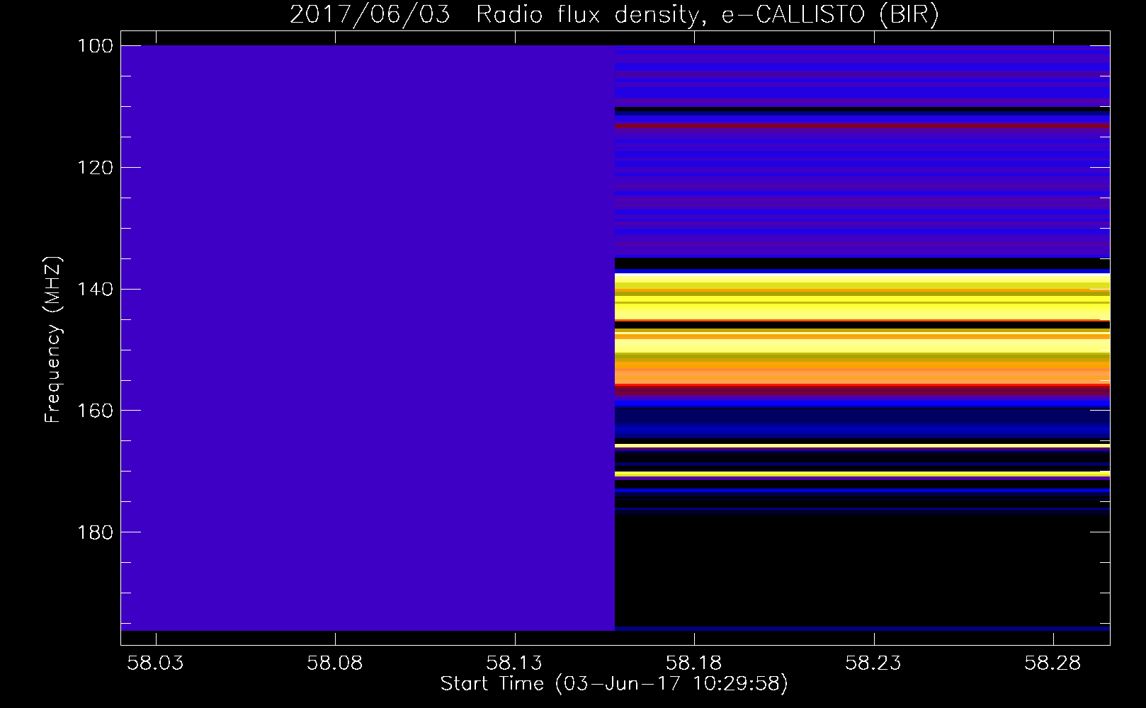Click the time tick label 58.13

click(514, 663)
